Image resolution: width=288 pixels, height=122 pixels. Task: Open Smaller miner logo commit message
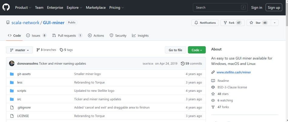point(88,74)
